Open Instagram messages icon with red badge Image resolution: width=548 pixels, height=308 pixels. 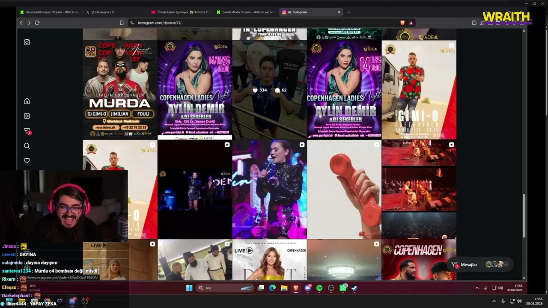27,131
